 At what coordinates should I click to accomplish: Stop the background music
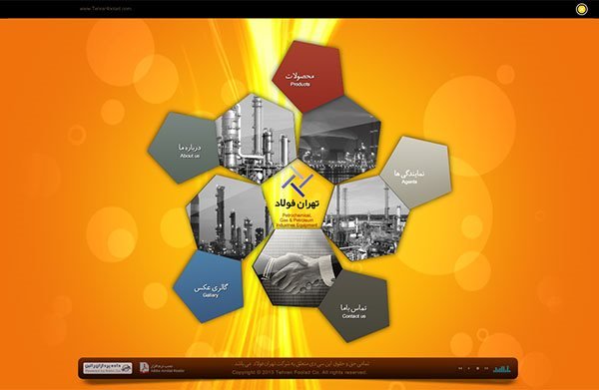pos(477,368)
